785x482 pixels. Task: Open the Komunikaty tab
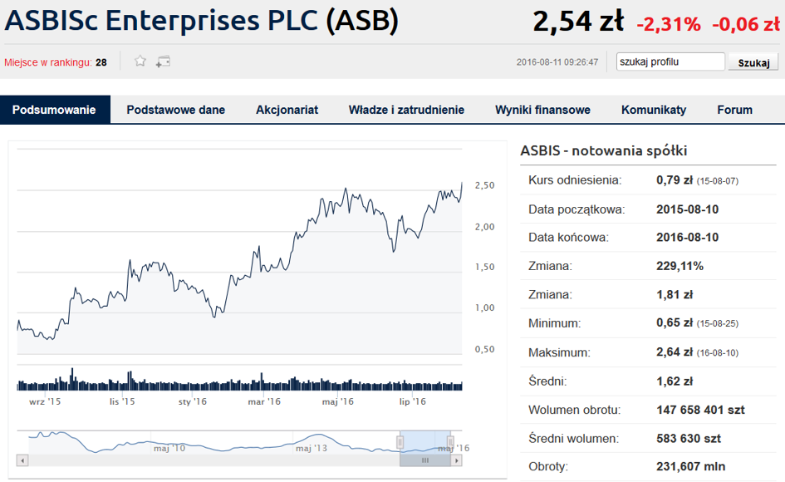(654, 110)
